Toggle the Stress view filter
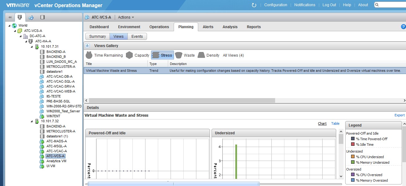The image size is (406, 186). (163, 55)
